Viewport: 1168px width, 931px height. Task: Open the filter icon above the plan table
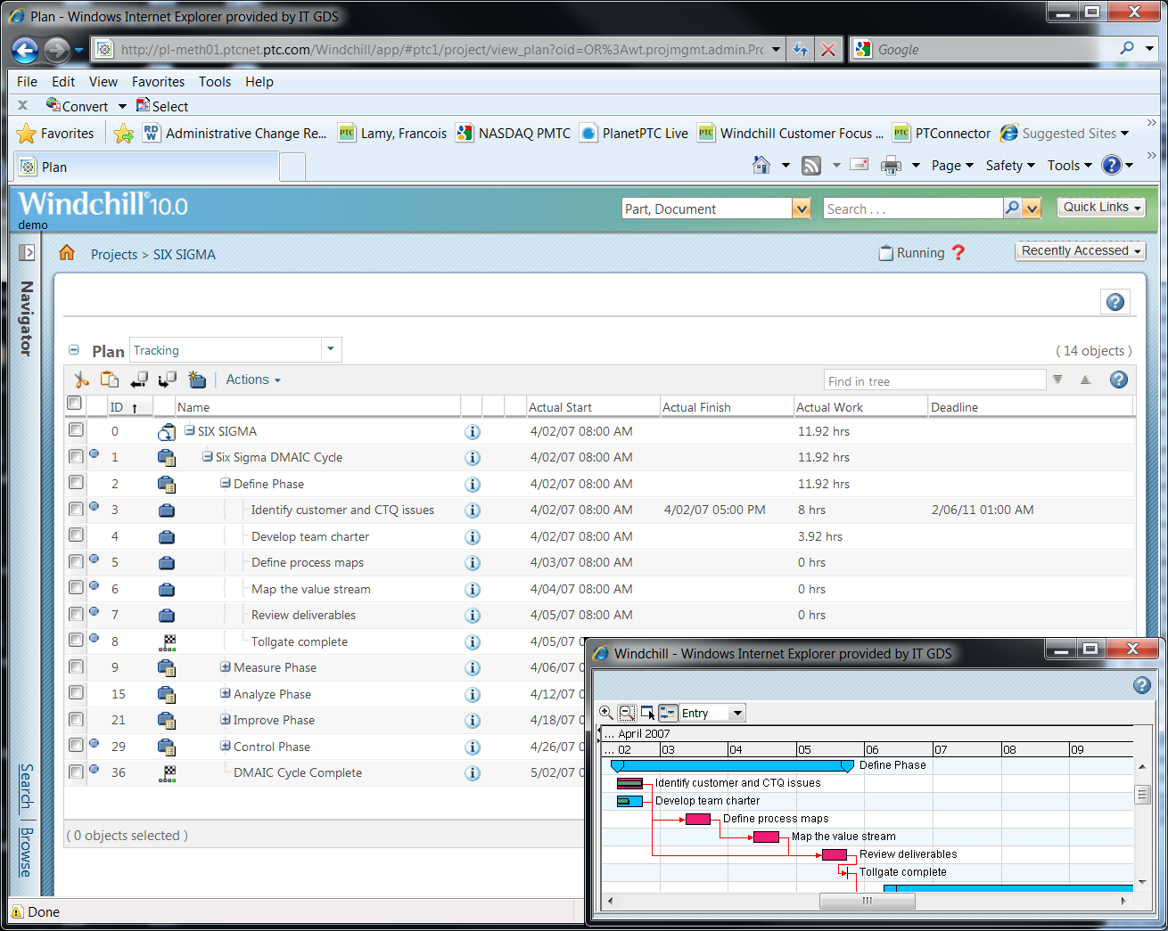[1057, 380]
